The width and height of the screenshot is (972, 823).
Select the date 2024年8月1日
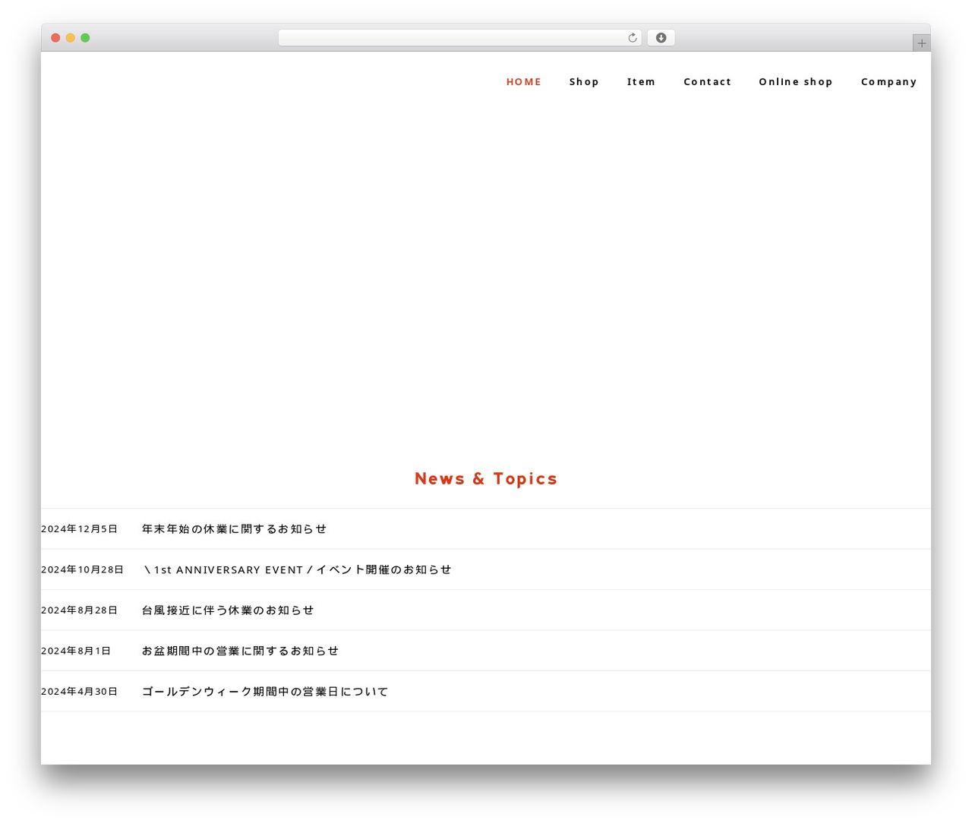76,651
